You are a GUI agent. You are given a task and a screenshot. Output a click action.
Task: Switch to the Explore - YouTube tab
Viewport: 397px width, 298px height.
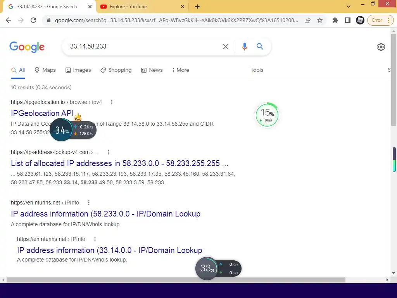[x=143, y=7]
